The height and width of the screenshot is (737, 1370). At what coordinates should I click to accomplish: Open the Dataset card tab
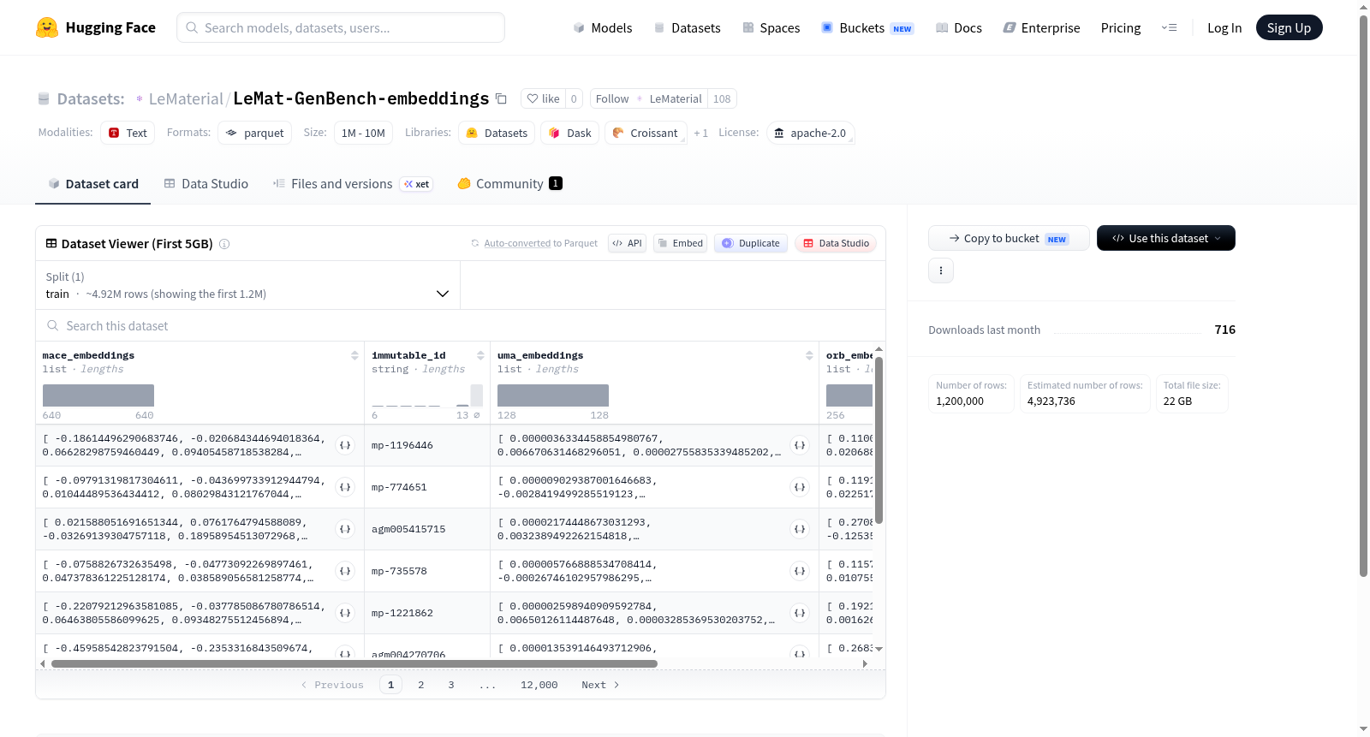tap(92, 184)
